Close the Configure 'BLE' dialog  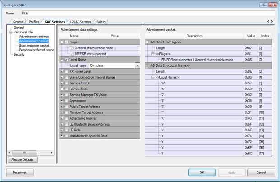(x=272, y=5)
